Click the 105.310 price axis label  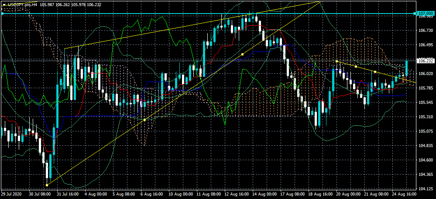[425, 117]
